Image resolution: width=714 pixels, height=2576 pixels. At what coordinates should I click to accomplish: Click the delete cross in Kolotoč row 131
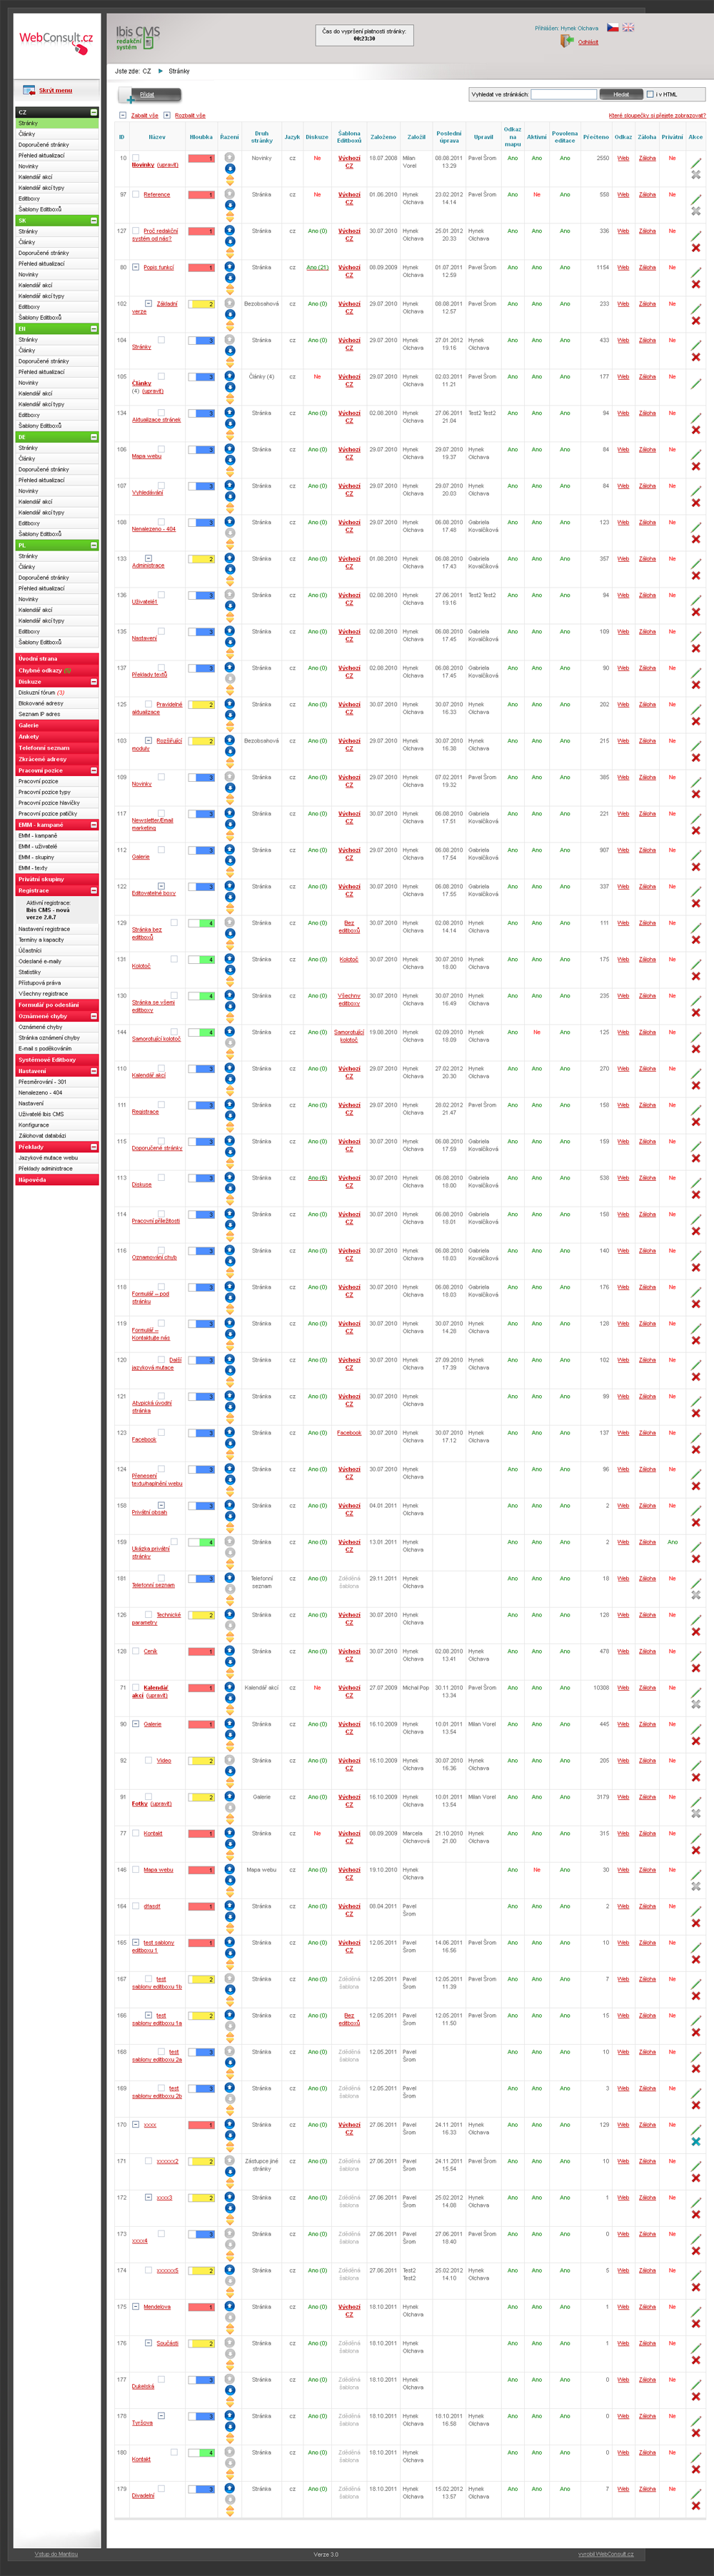pos(696,976)
